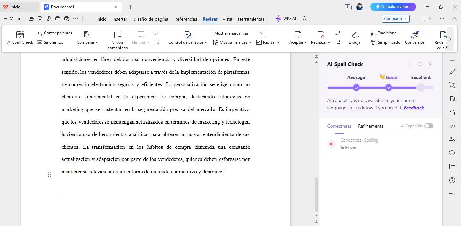Open AI Spell Check from the ribbon
This screenshot has width=461, height=226.
coord(20,37)
